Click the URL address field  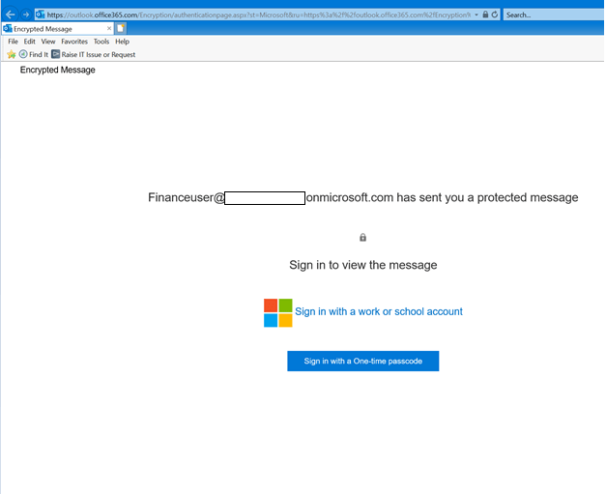(259, 15)
